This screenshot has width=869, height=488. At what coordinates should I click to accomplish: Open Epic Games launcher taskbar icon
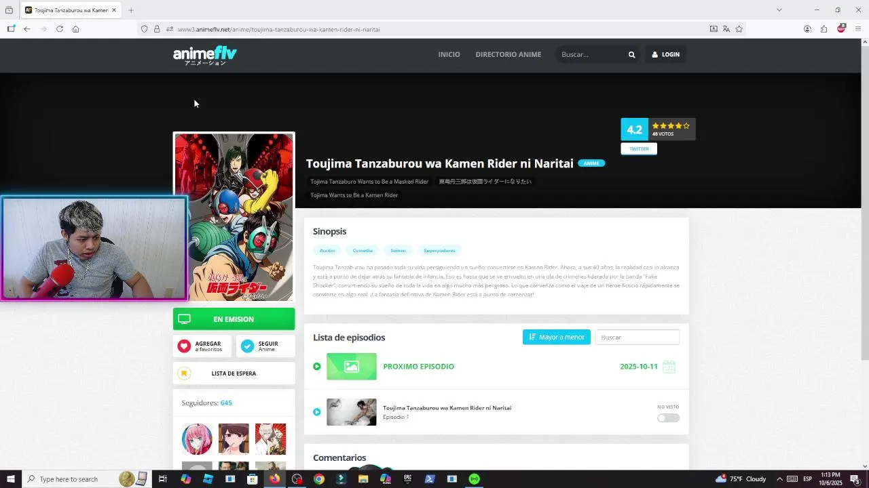pos(408,479)
